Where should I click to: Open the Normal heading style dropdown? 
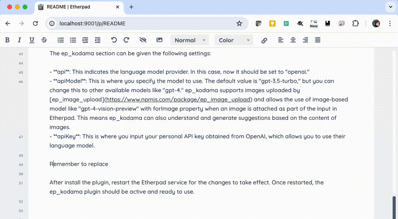[x=190, y=40]
